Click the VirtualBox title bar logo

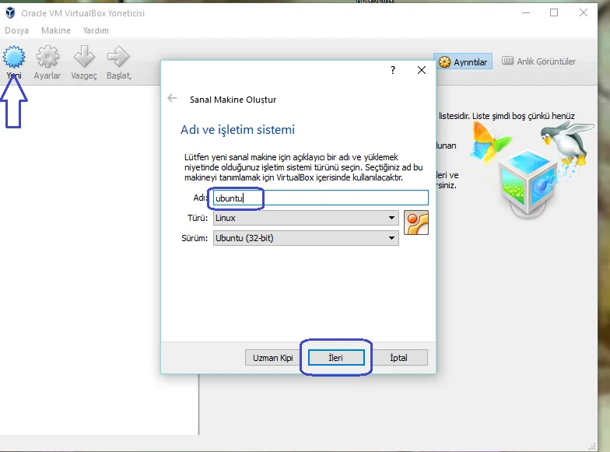tap(10, 12)
